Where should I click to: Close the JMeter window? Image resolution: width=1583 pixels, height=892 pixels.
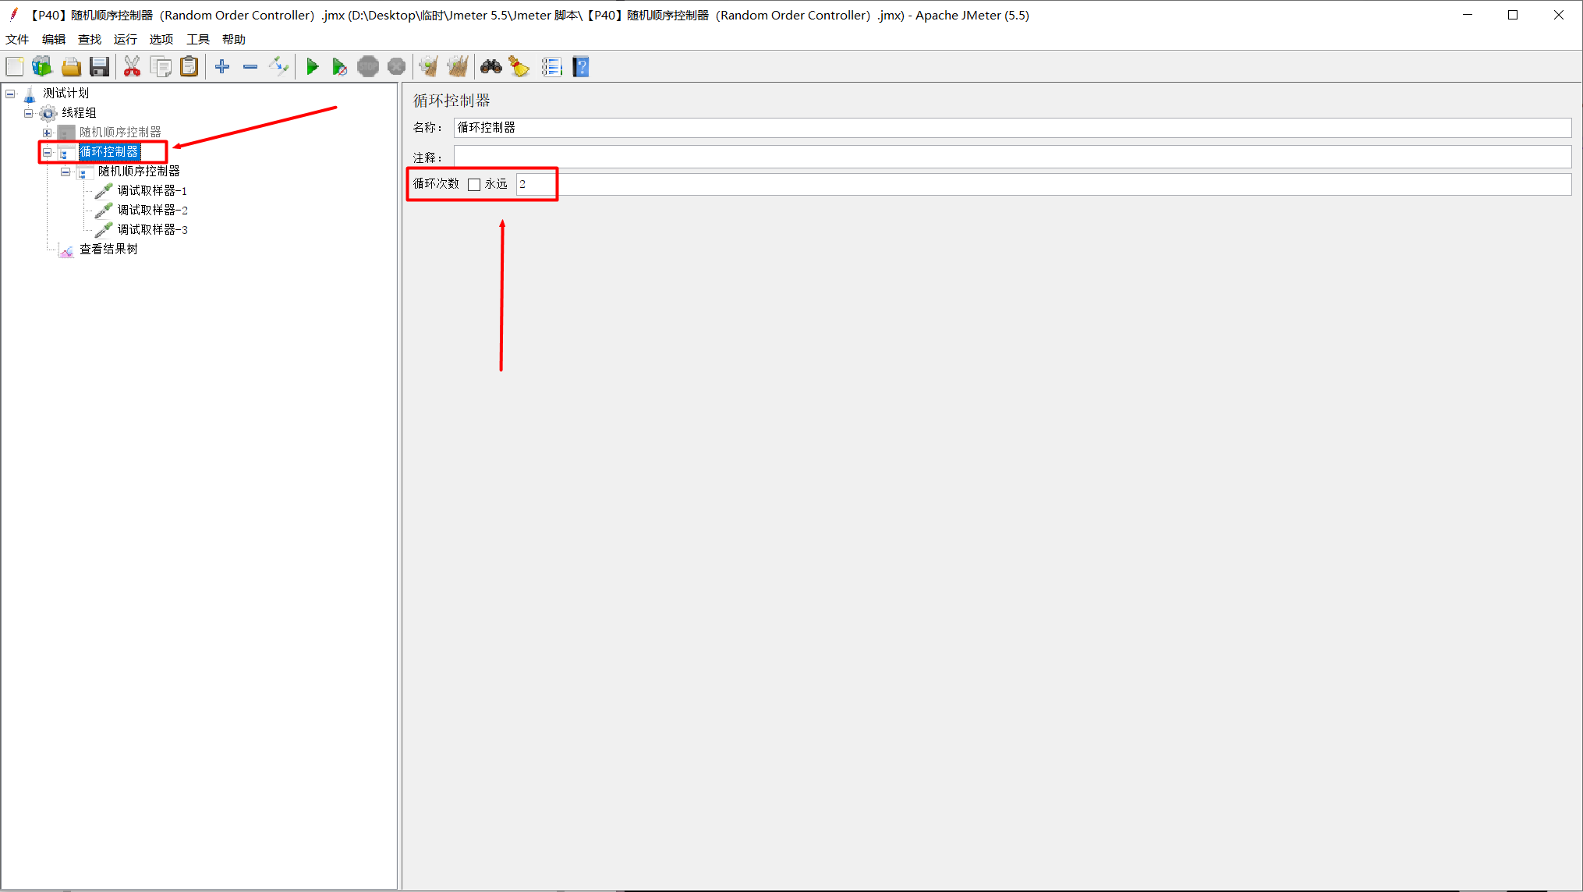click(1559, 15)
